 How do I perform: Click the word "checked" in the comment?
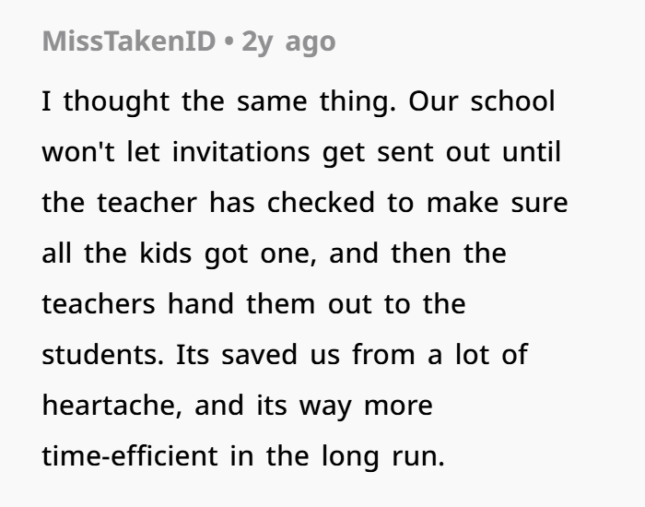tap(321, 203)
